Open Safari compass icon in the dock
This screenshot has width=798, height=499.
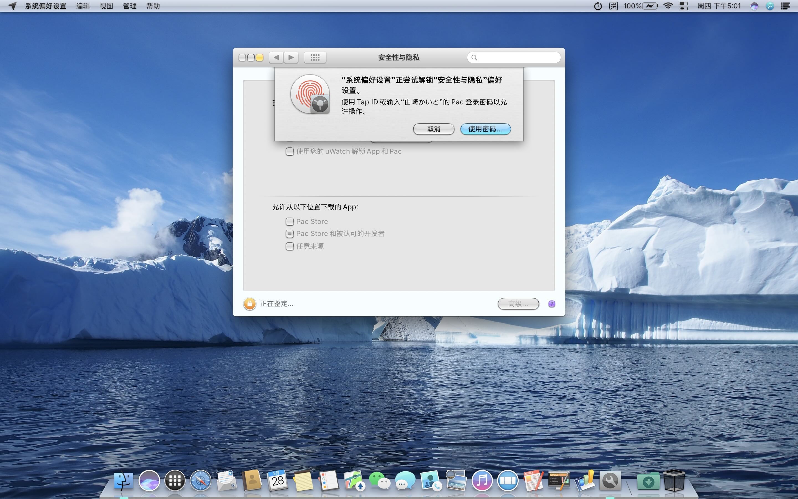[201, 480]
